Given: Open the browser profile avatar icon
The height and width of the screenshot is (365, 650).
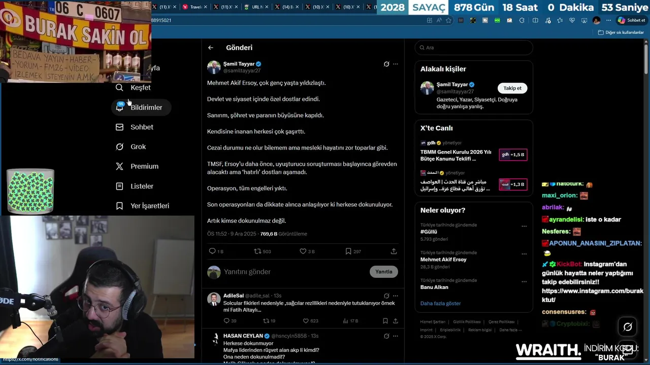Looking at the screenshot, I should pos(596,20).
